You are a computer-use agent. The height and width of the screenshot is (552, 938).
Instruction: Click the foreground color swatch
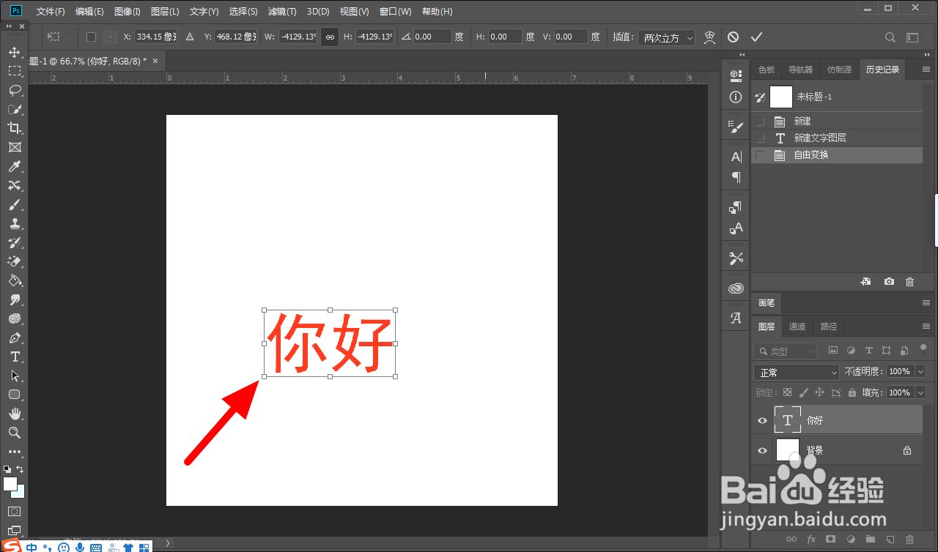[10, 483]
